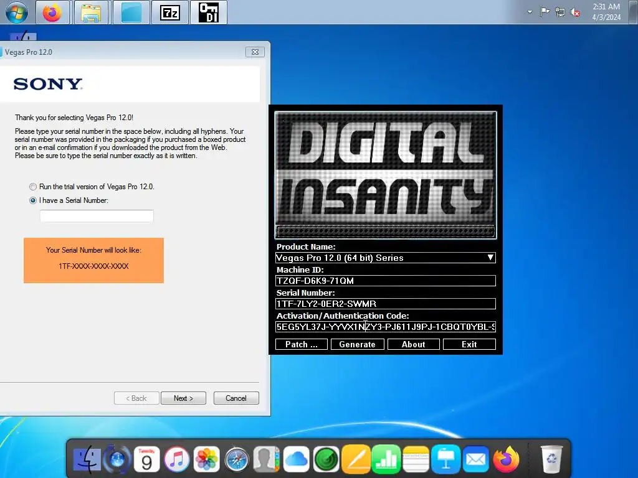Open Calendar in the dock

coord(146,459)
